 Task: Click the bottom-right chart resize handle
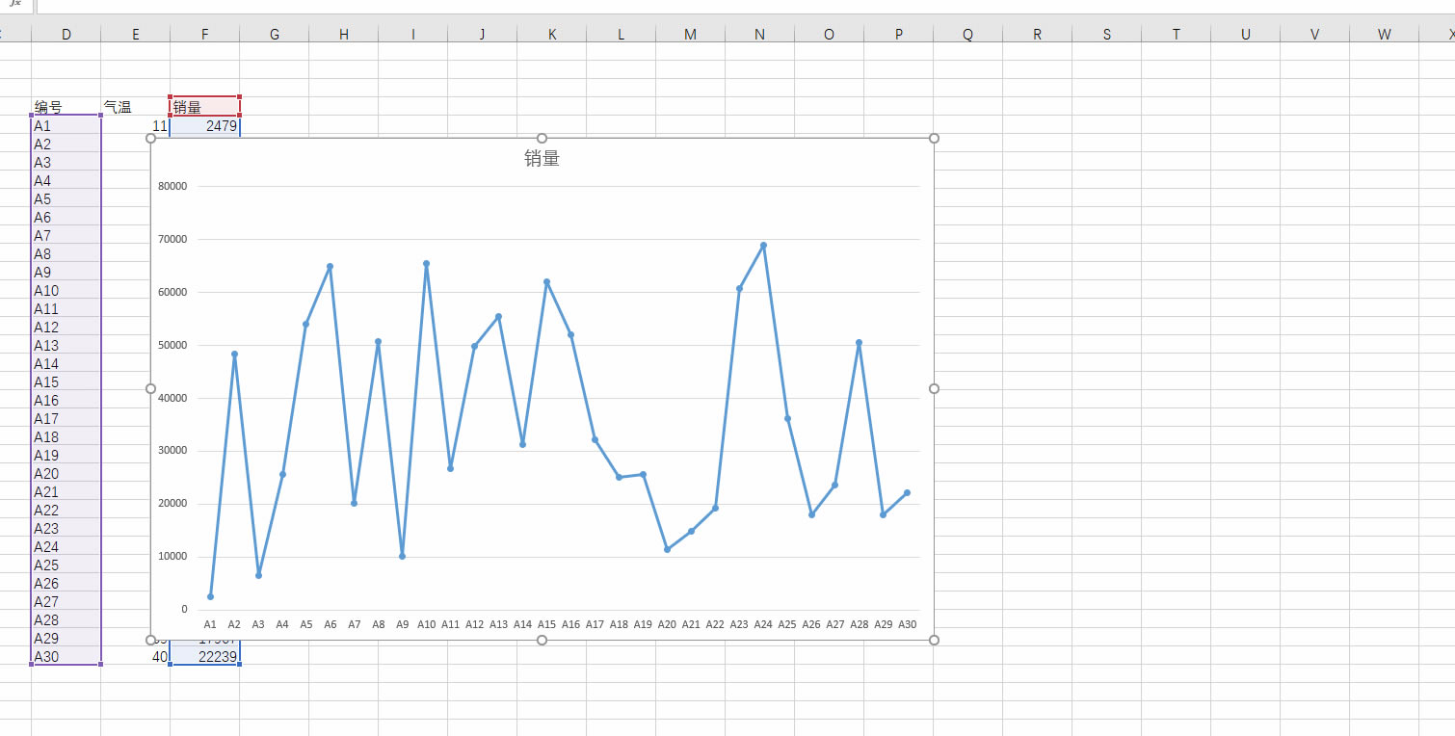[x=934, y=640]
